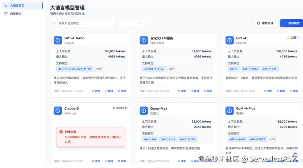Click the GPT-4 Turbo card brain icon
The height and width of the screenshot is (168, 303).
[58, 40]
